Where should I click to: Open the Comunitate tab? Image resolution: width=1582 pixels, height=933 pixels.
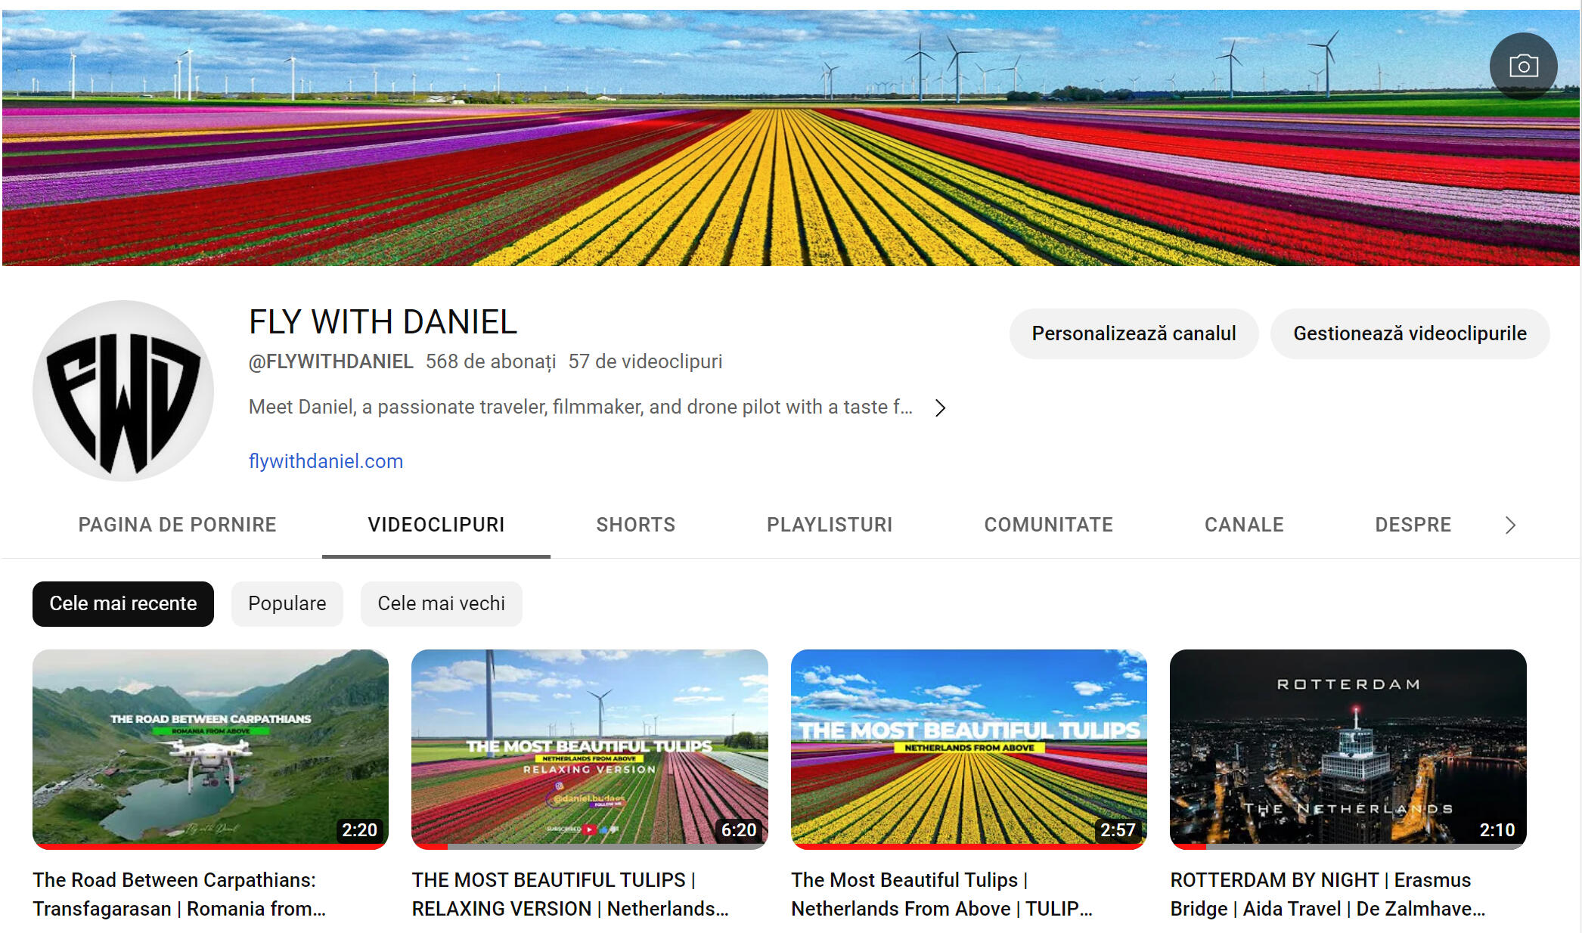[x=1048, y=525]
